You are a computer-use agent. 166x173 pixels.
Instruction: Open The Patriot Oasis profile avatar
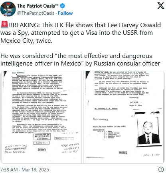click(8, 9)
